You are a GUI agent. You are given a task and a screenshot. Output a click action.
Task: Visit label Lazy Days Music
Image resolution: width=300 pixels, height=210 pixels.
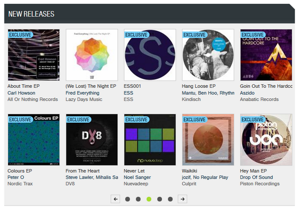[84, 99]
